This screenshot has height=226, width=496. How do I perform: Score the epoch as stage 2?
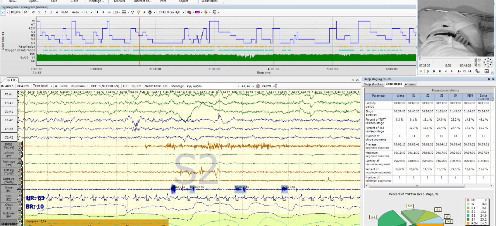point(45,12)
